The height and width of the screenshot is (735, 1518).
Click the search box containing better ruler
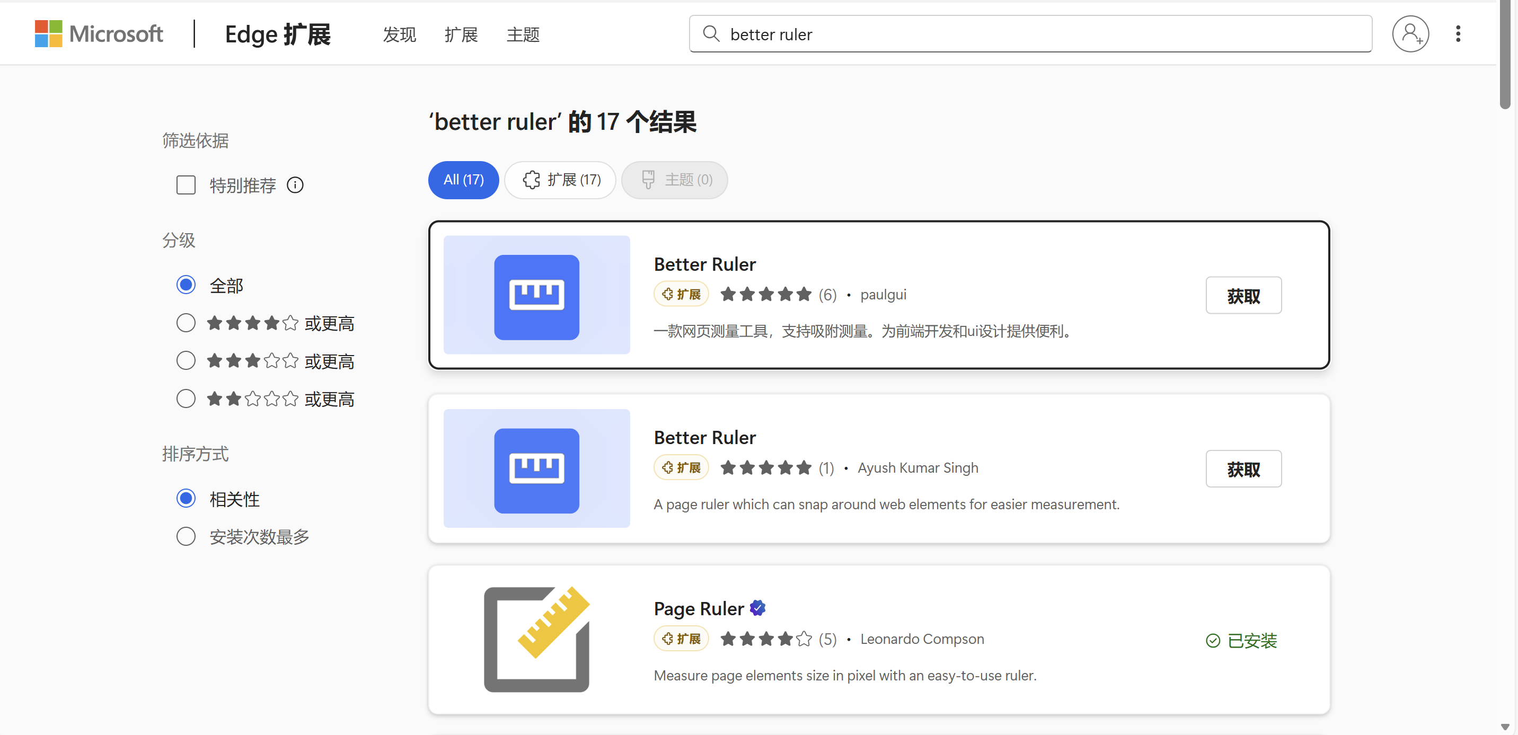(x=1030, y=33)
